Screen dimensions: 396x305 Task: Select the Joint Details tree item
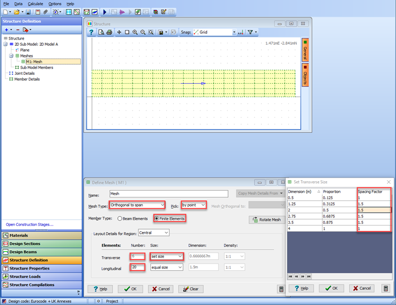[x=24, y=73]
